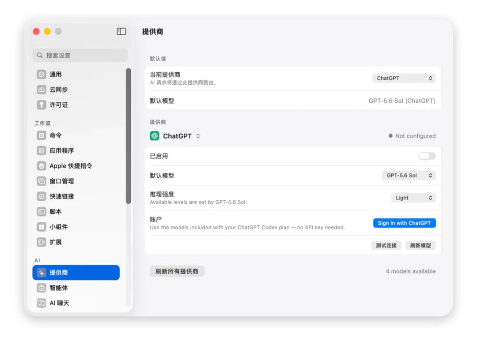The image size is (477, 345).
Task: Select the 智能体 sidebar item
Action: (76, 288)
